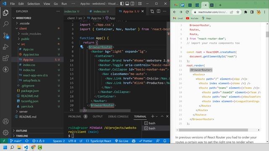The image size is (269, 151).
Task: Open the Manage gear in VS Code
Action: point(5,133)
